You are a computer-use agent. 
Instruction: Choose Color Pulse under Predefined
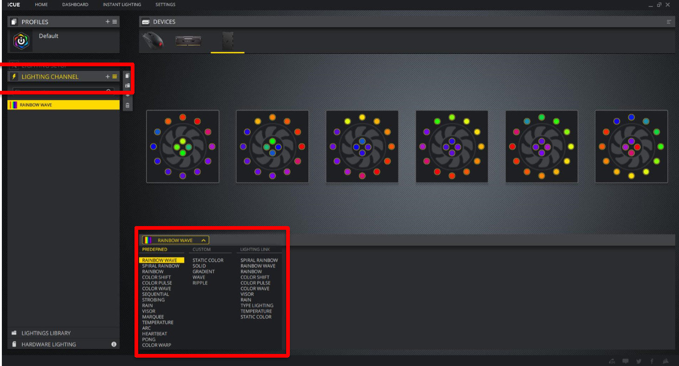(157, 283)
